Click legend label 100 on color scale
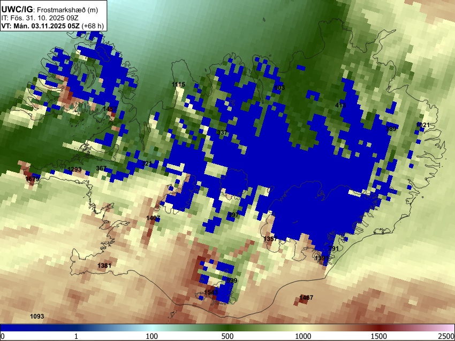The height and width of the screenshot is (341, 455). tap(151, 336)
